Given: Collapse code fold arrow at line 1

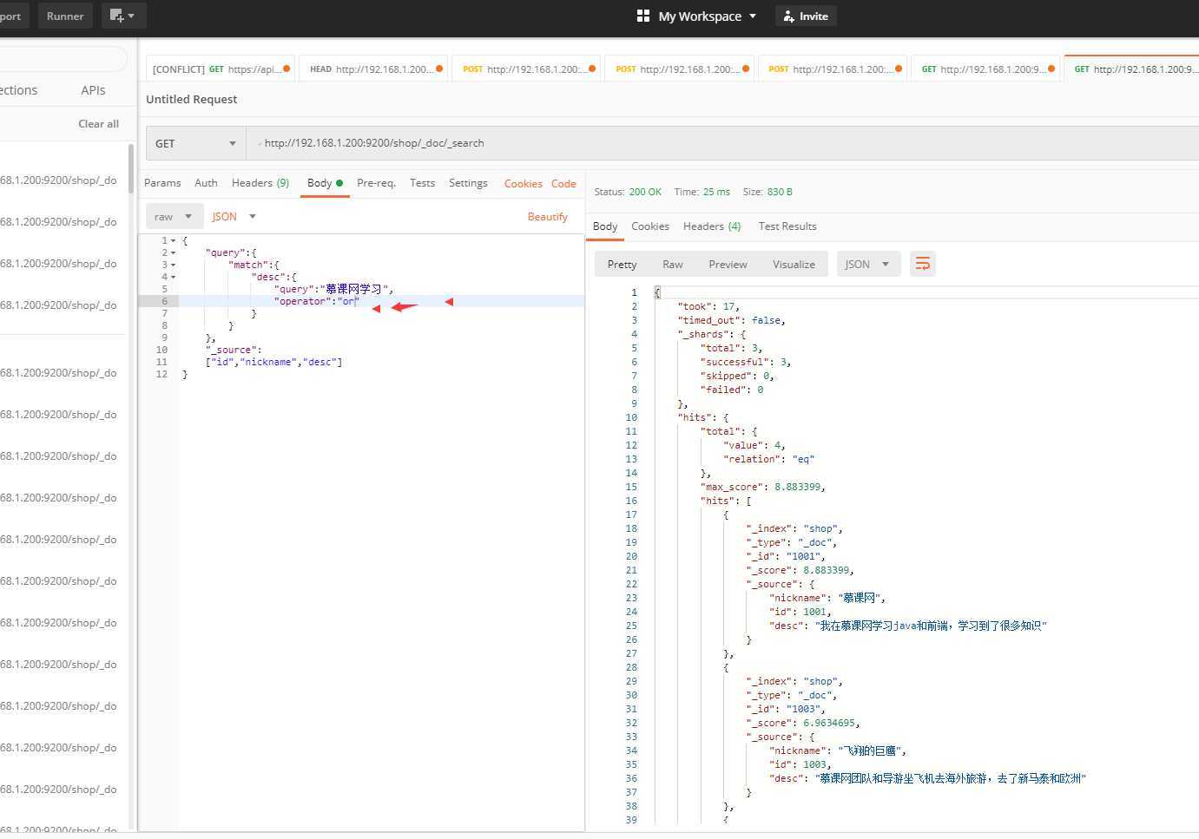Looking at the screenshot, I should (173, 240).
